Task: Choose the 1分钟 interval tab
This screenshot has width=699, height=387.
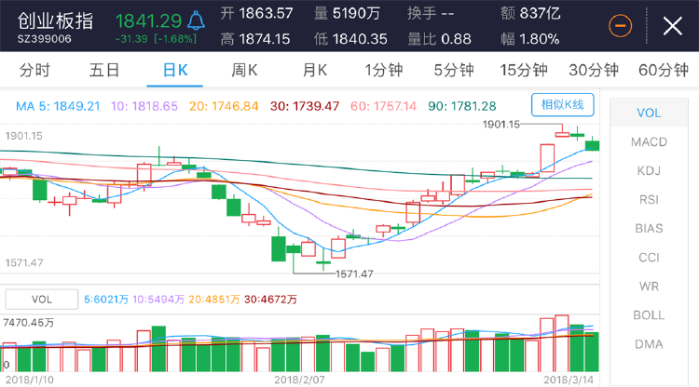Action: [384, 71]
